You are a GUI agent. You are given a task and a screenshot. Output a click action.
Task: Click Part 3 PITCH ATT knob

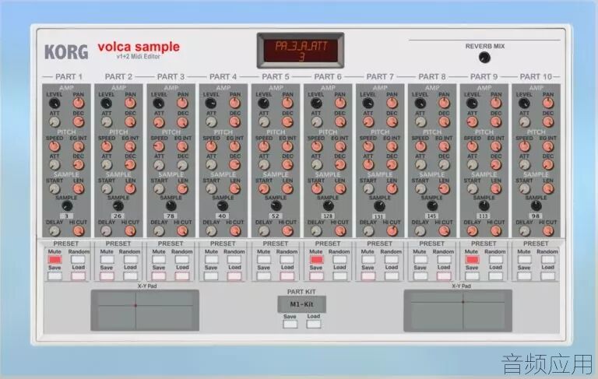pyautogui.click(x=159, y=165)
